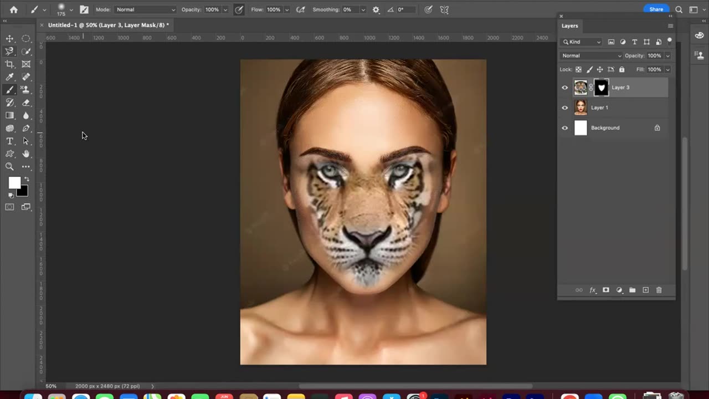Expand the Flow value dropdown

[286, 9]
